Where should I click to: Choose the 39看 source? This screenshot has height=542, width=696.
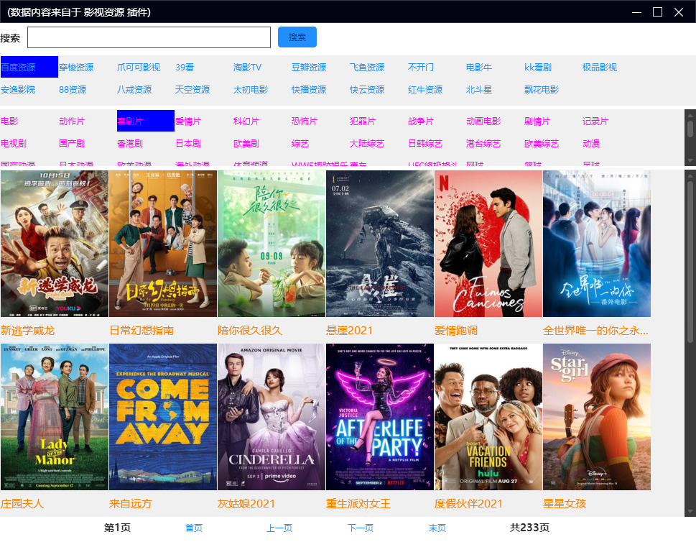185,67
